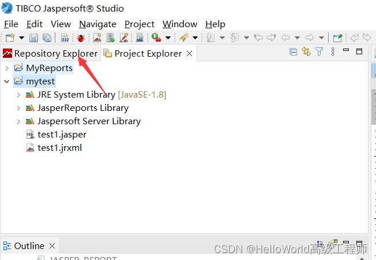Minimize the Project Explorer panel
This screenshot has height=260, width=376.
point(346,50)
